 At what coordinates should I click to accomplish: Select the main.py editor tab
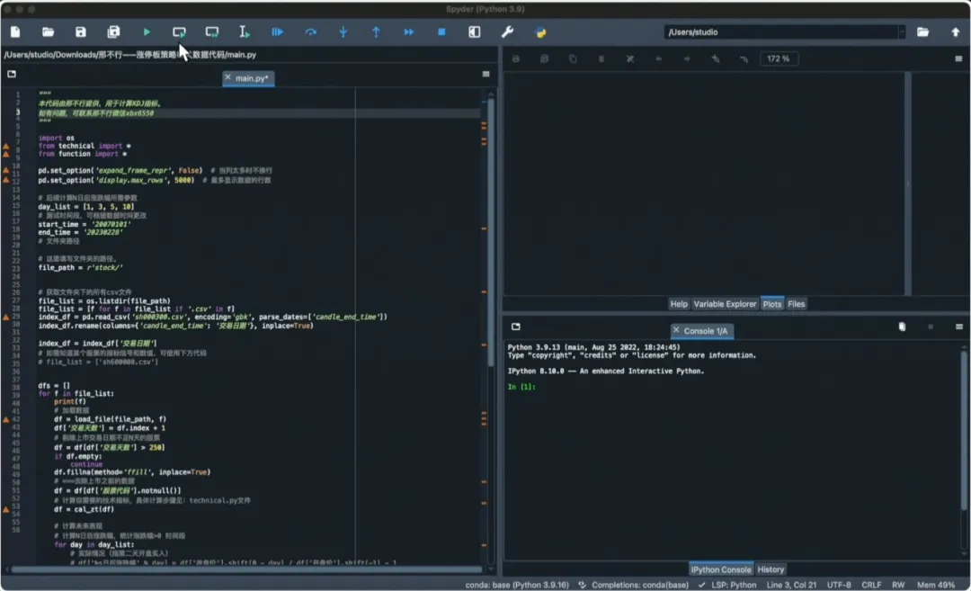[249, 78]
